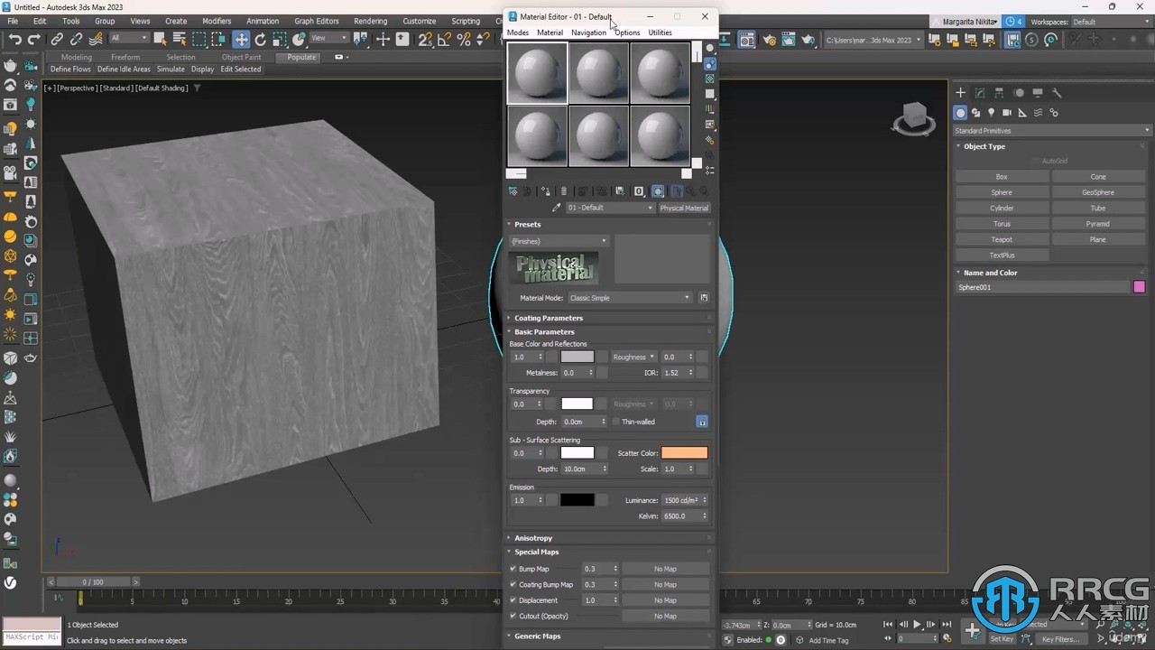Toggle Percent Snap
Viewport: 1155px width, 650px height.
click(464, 39)
